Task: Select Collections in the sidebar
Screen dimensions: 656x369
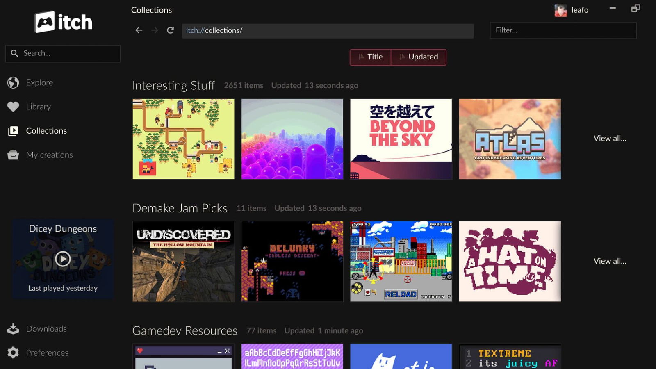Action: pyautogui.click(x=46, y=130)
